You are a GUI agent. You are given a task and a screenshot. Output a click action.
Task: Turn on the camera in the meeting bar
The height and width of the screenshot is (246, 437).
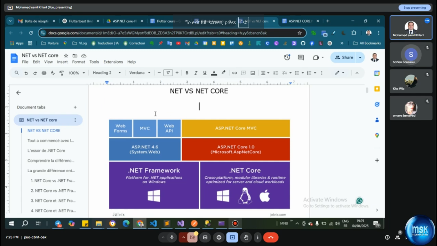pos(192,237)
